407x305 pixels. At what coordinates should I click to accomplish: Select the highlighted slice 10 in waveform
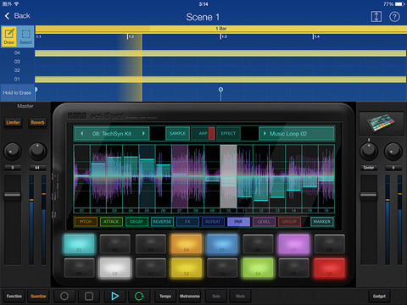[228, 176]
